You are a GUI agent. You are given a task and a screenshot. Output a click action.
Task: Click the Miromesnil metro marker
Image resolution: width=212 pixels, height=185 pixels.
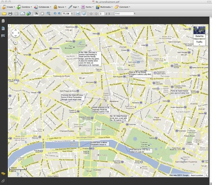95,82
